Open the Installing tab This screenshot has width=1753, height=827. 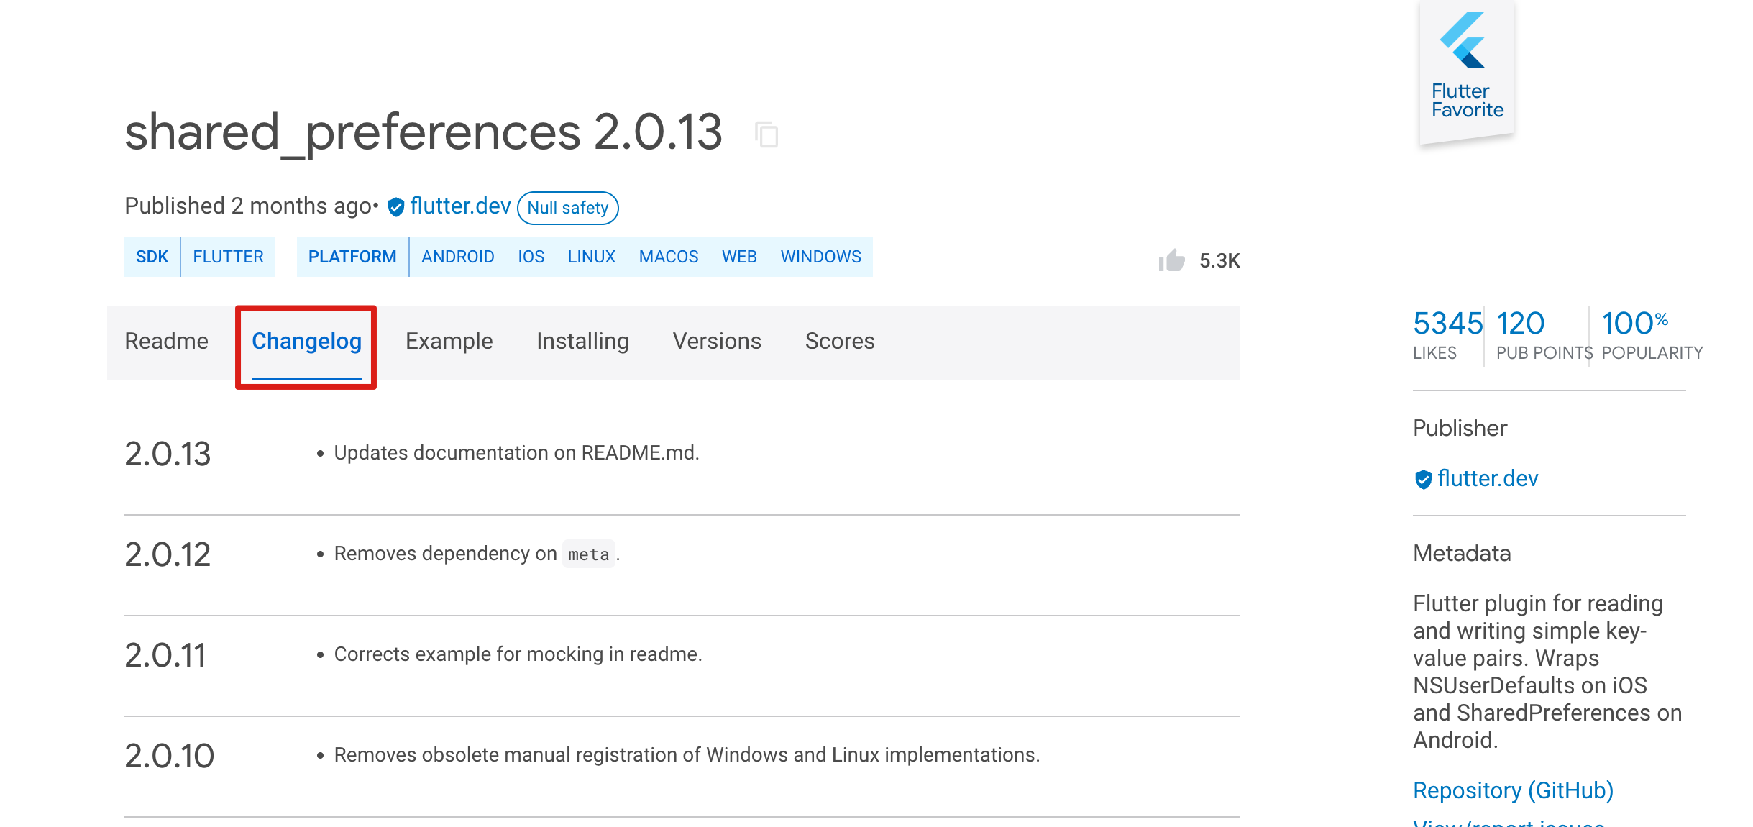[582, 341]
